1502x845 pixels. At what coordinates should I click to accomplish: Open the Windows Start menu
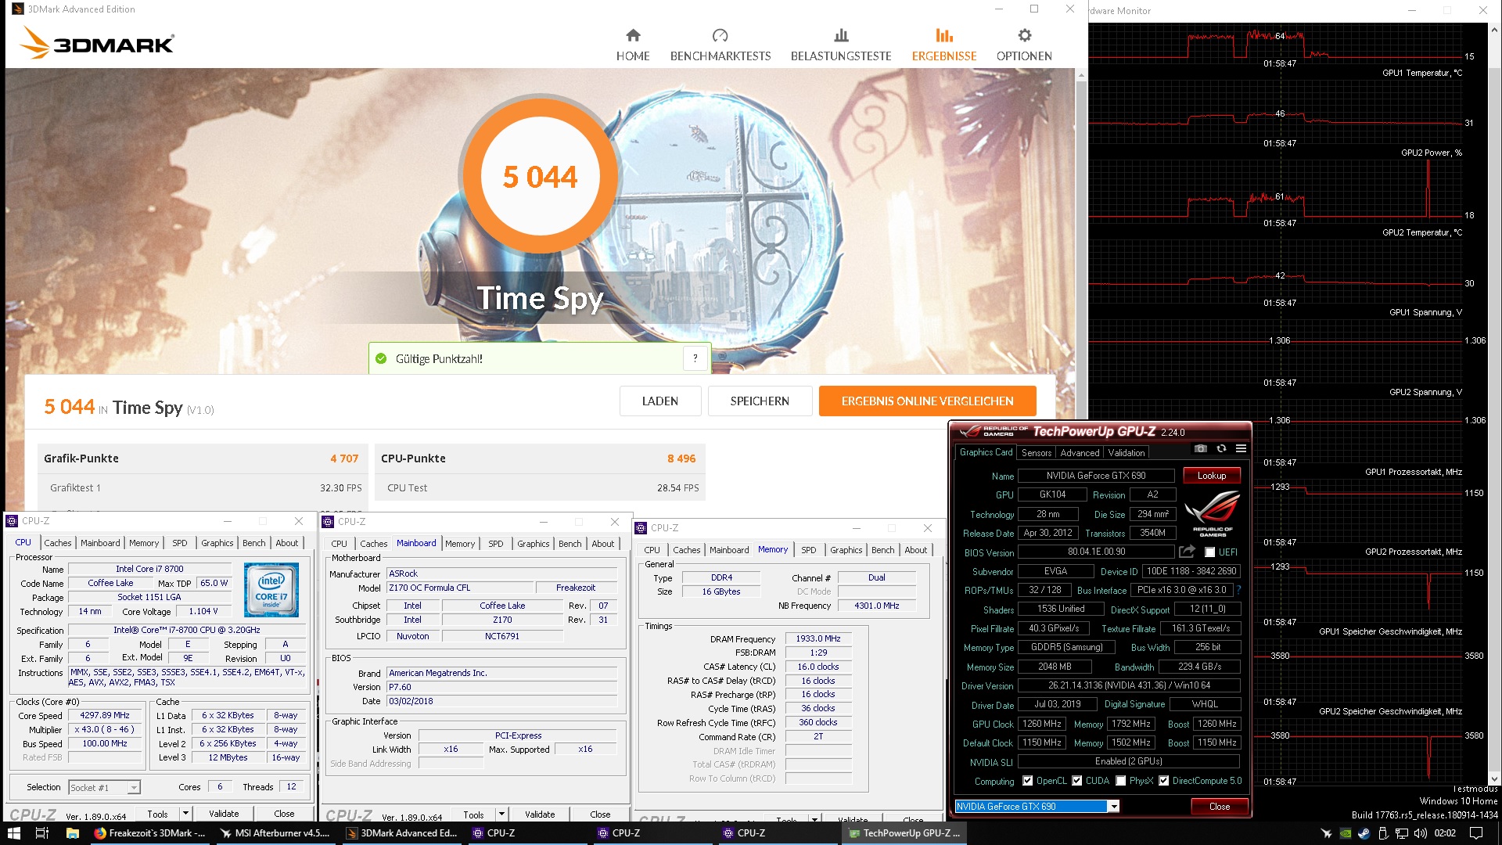point(14,833)
